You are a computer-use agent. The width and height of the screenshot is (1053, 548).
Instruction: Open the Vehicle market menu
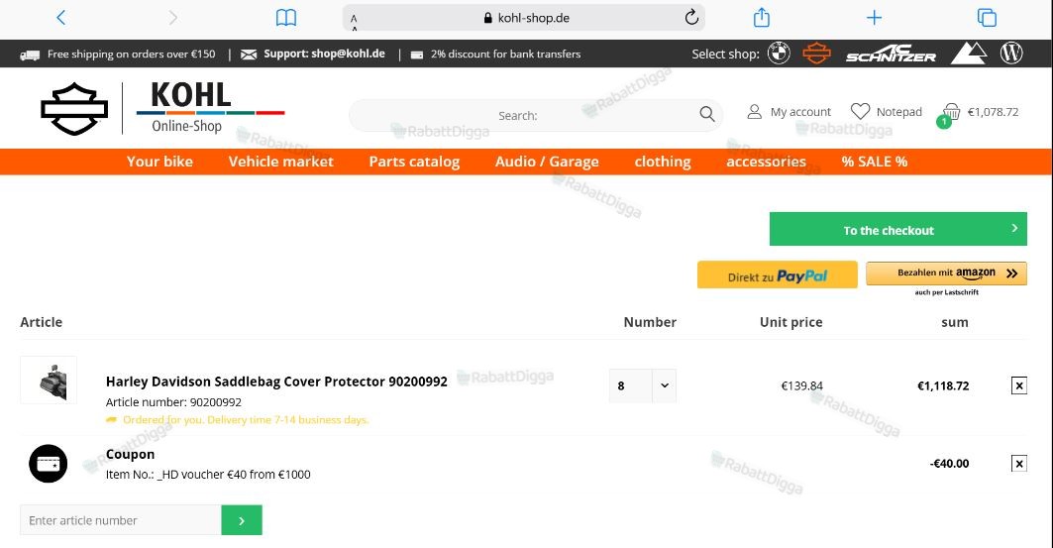pos(280,162)
